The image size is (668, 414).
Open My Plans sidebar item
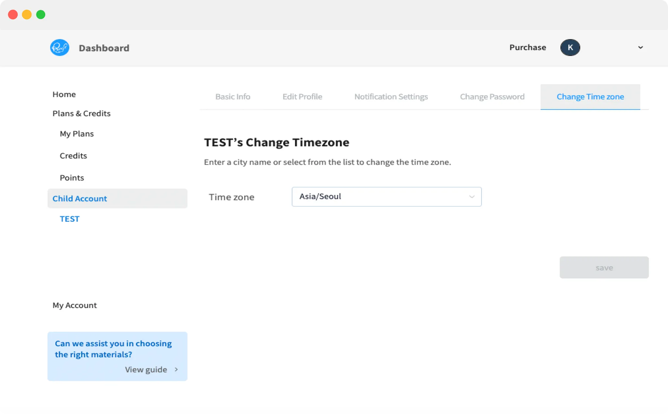tap(77, 134)
